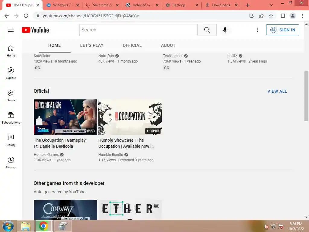Switch to the ABOUT channel tab
This screenshot has width=309, height=232.
(168, 45)
